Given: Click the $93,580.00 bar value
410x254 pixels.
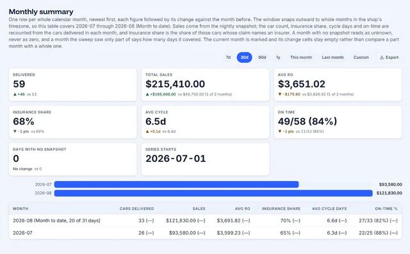Looking at the screenshot, I should tap(390, 184).
